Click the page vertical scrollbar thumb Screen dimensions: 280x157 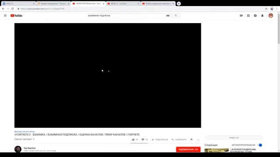[x=279, y=28]
